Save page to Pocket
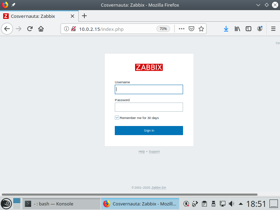Image resolution: width=280 pixels, height=210 pixels. tap(191, 29)
